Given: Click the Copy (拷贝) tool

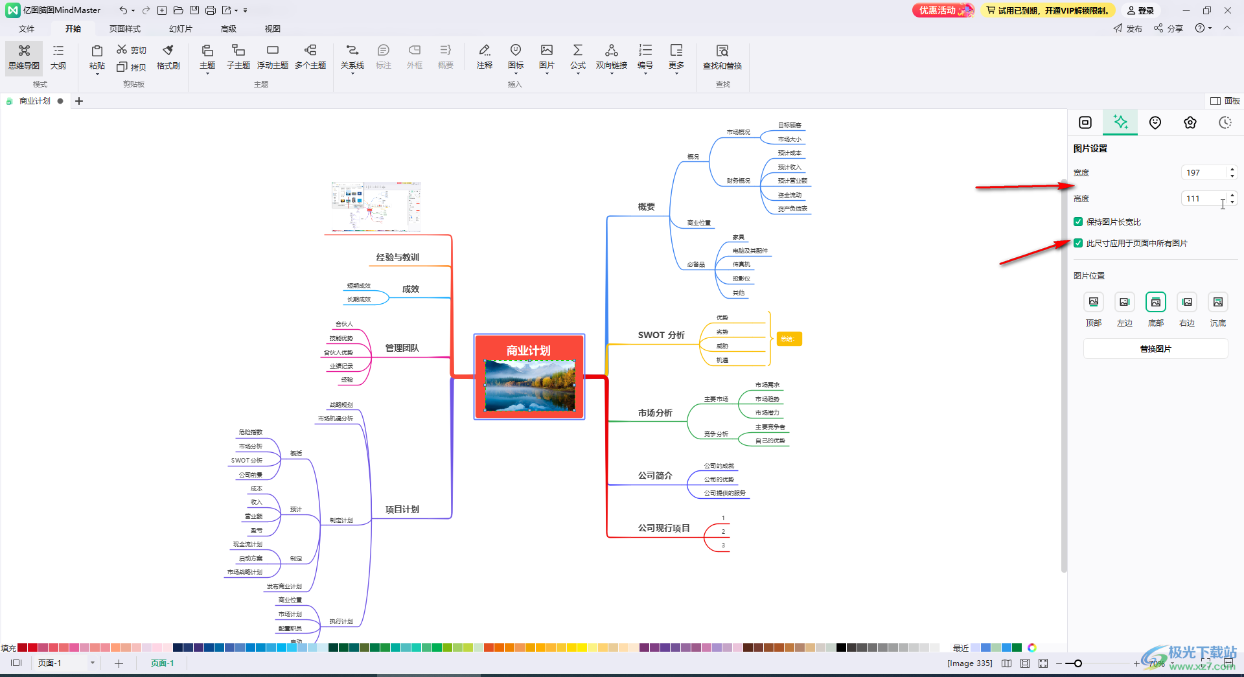Looking at the screenshot, I should click(x=132, y=67).
